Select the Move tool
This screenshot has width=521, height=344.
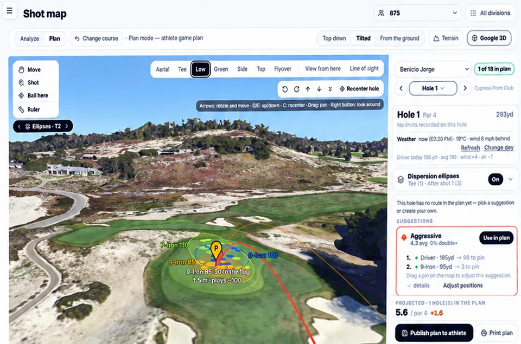(x=30, y=70)
